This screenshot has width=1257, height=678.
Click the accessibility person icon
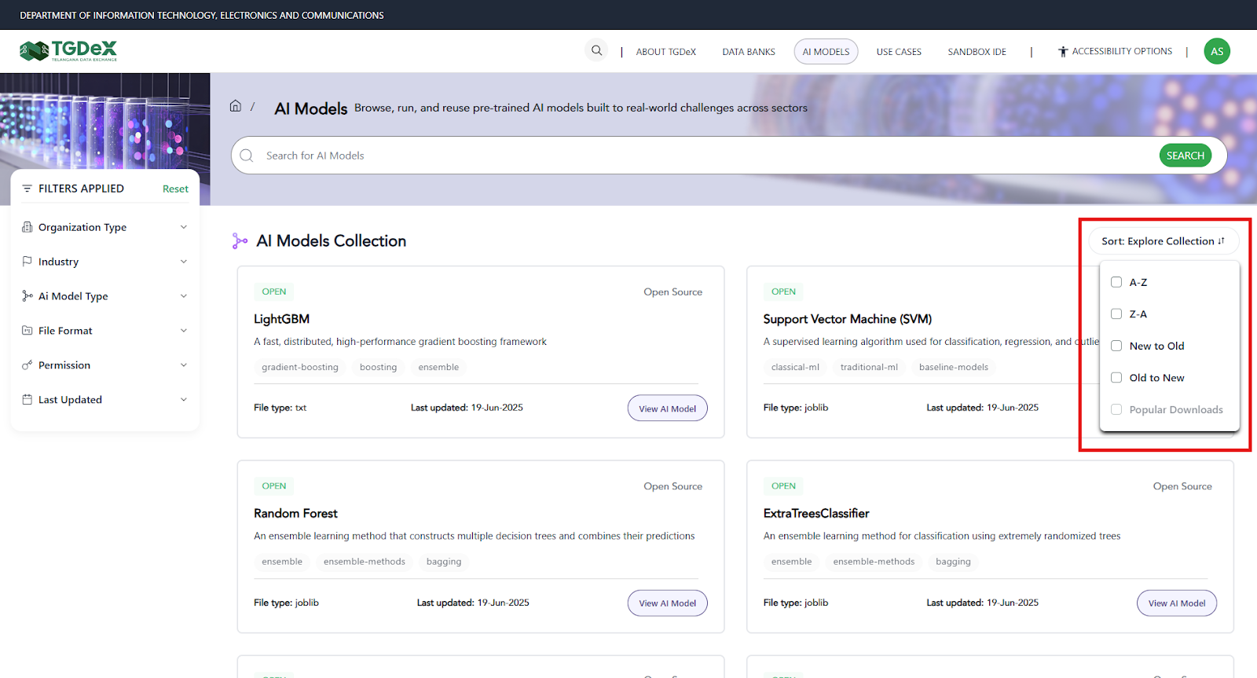tap(1063, 52)
